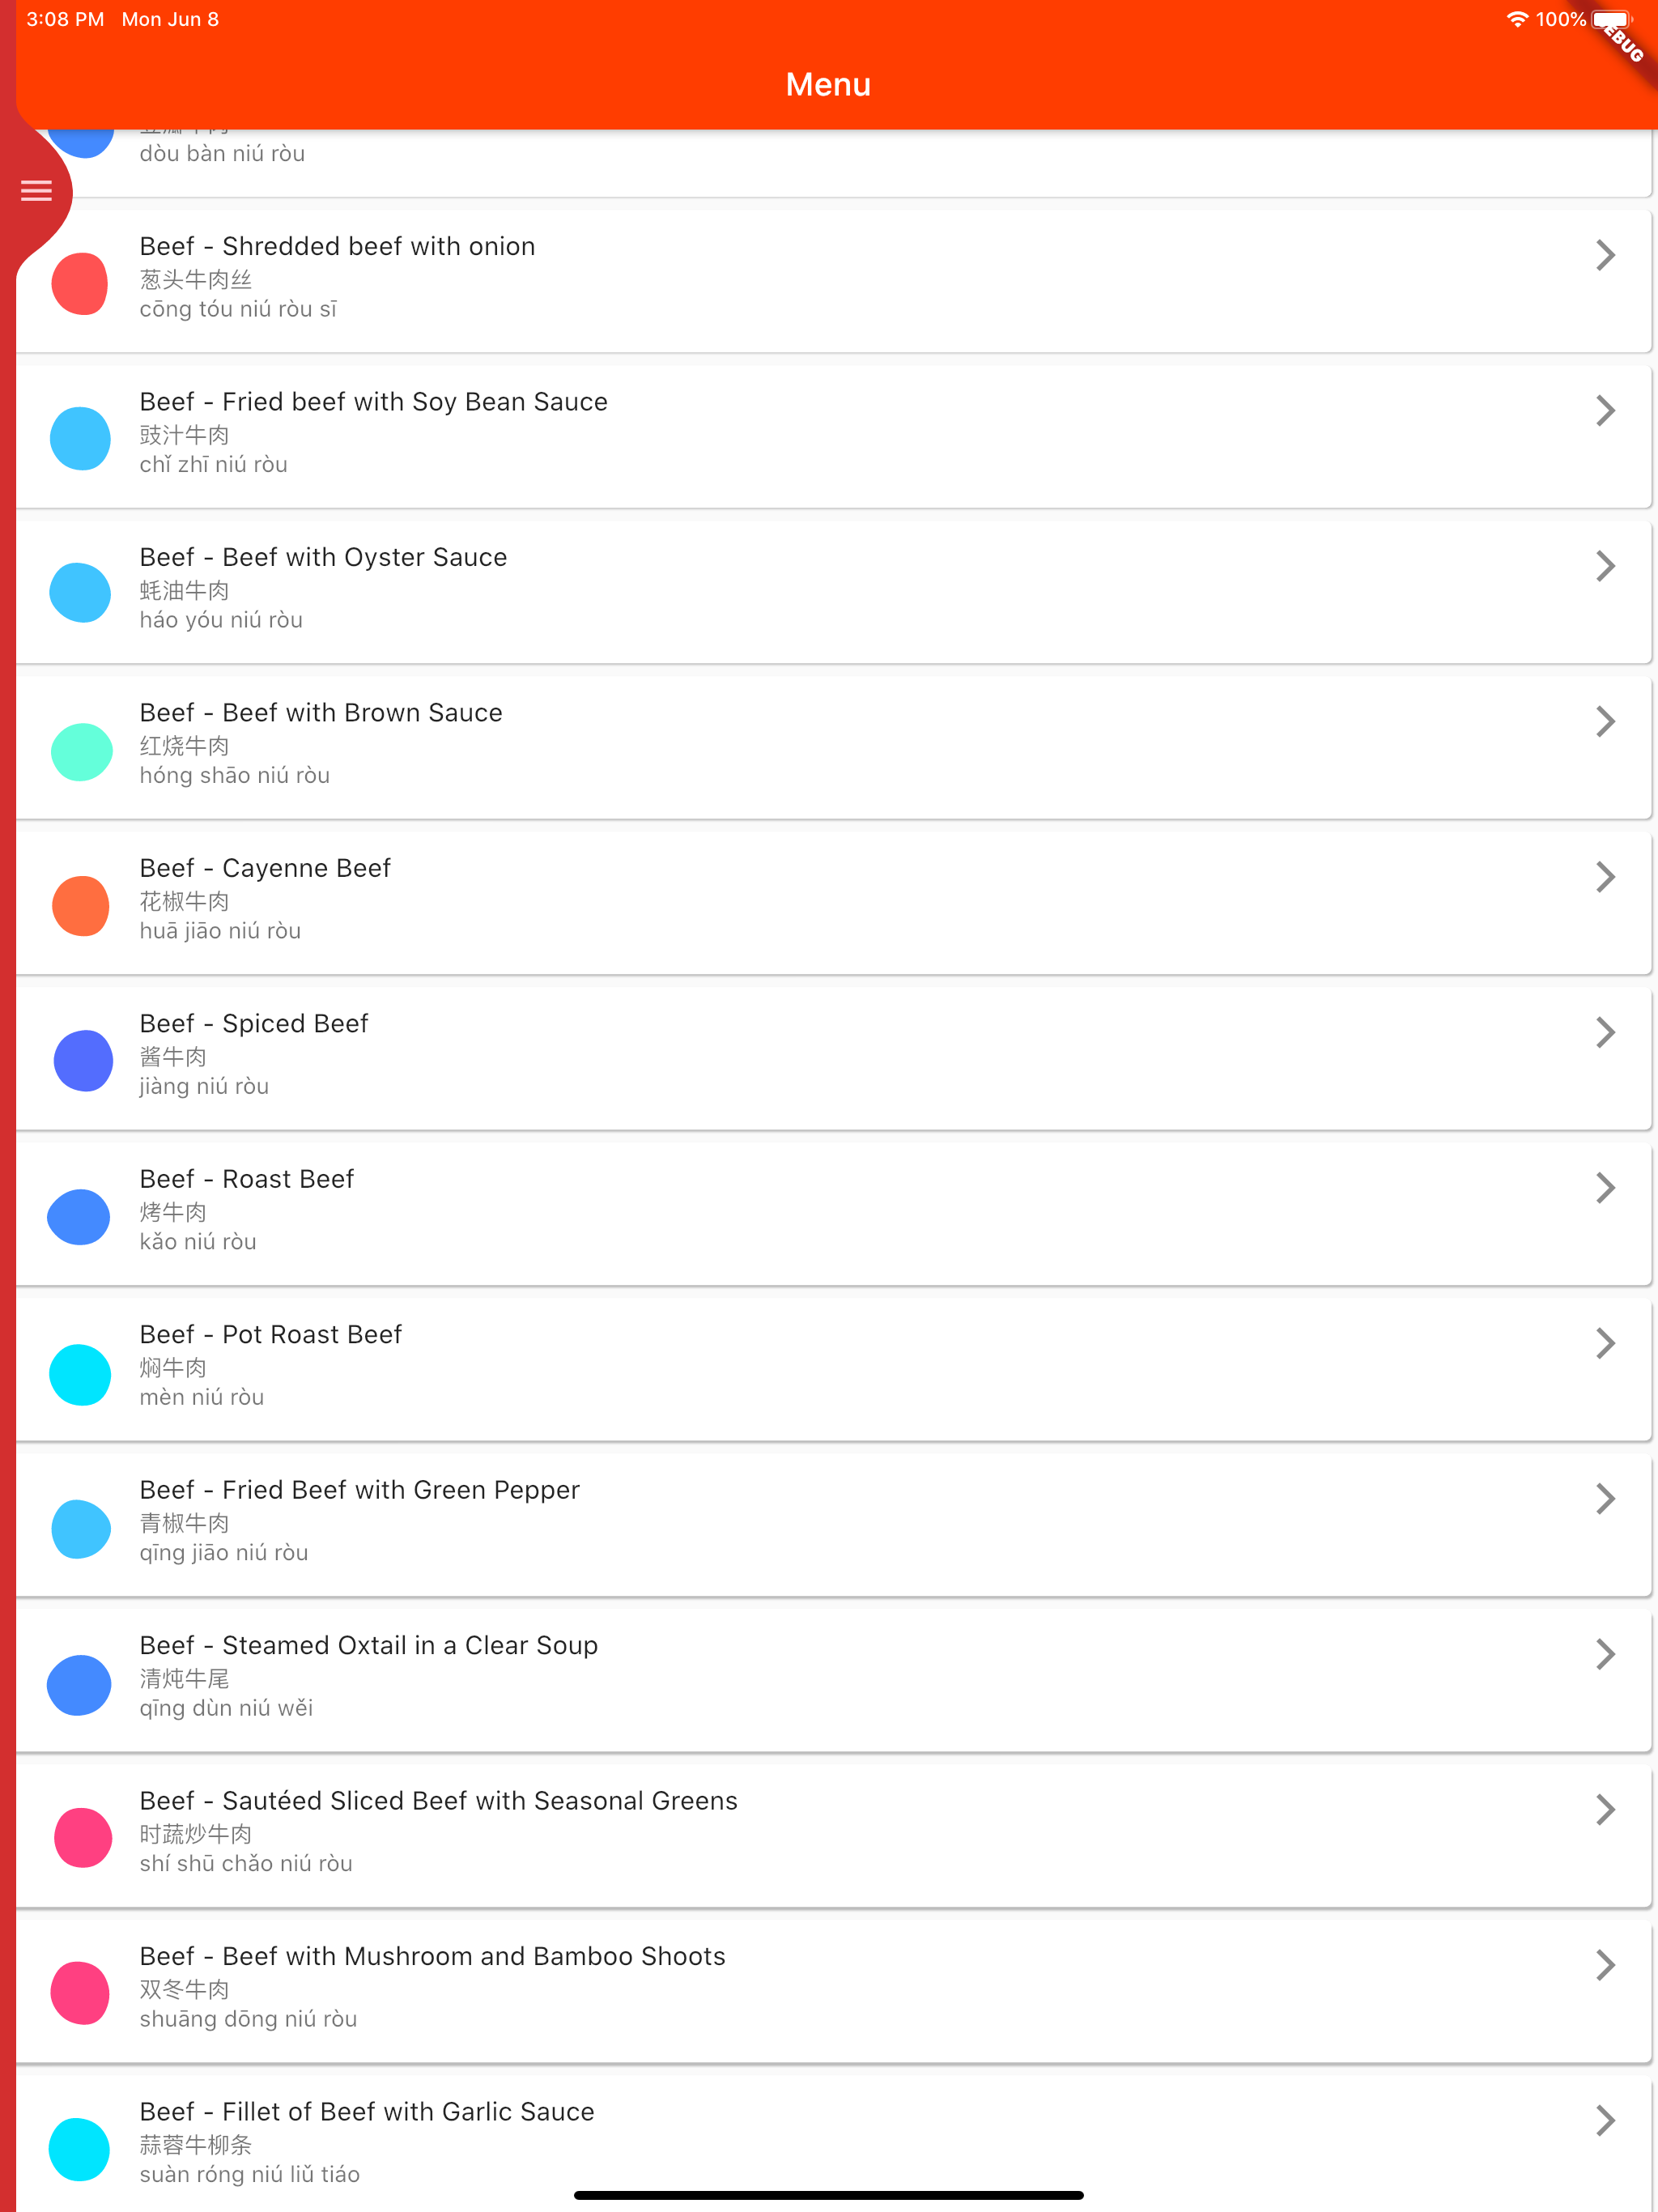Tap the mint green blob for Beef with Brown Sauce
Image resolution: width=1658 pixels, height=2212 pixels.
click(x=81, y=751)
